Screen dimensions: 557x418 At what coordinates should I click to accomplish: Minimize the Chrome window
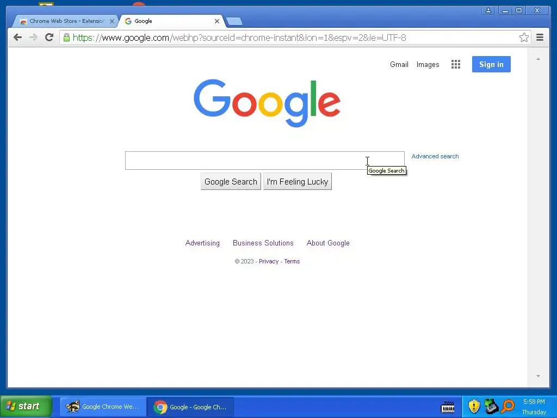(x=505, y=11)
